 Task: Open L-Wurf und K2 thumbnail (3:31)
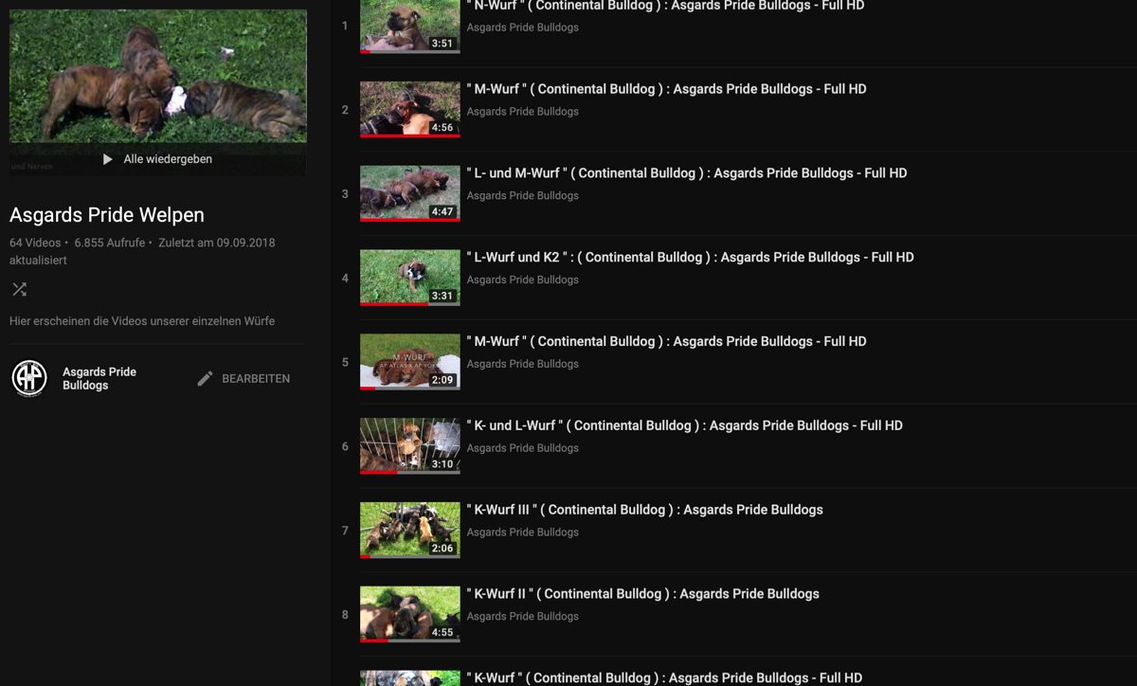[x=410, y=278]
